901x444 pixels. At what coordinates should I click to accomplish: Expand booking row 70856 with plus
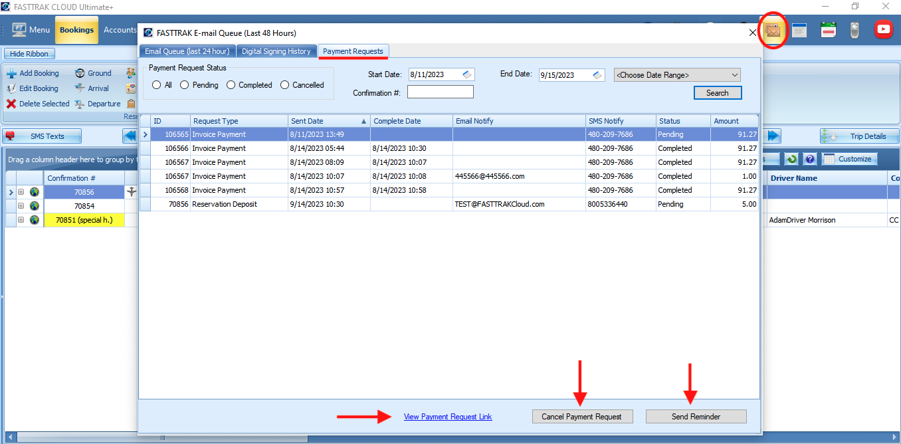click(21, 192)
